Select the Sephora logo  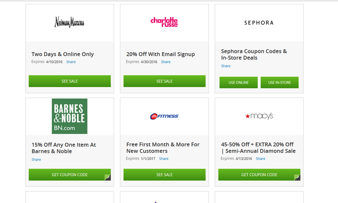pyautogui.click(x=259, y=22)
